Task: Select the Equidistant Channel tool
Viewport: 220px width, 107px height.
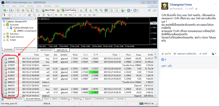Action: [29, 15]
